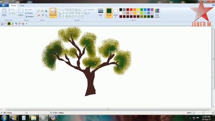
Task: Choose the Pentagon shape
Action: [x=67, y=13]
